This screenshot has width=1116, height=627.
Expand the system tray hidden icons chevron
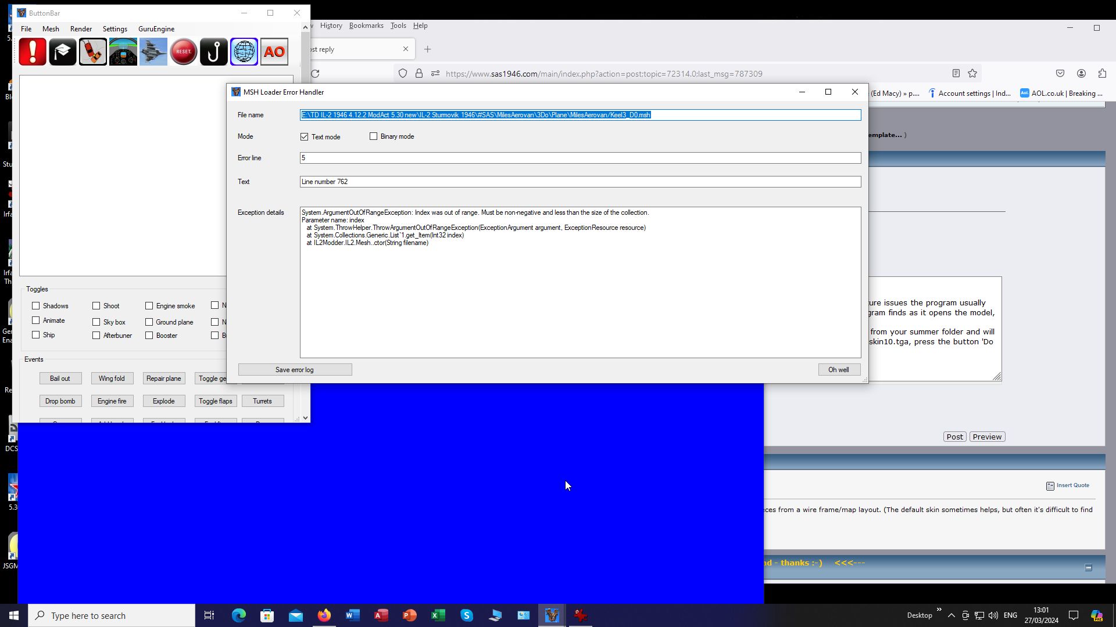pyautogui.click(x=952, y=615)
